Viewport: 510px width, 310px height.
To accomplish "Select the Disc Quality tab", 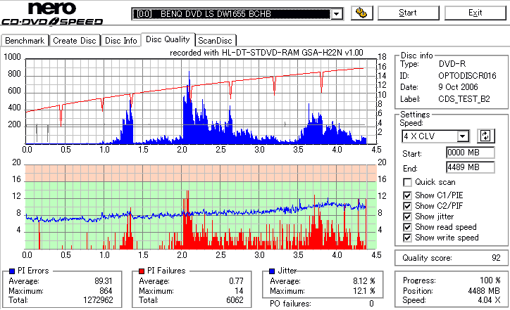I will 168,39.
